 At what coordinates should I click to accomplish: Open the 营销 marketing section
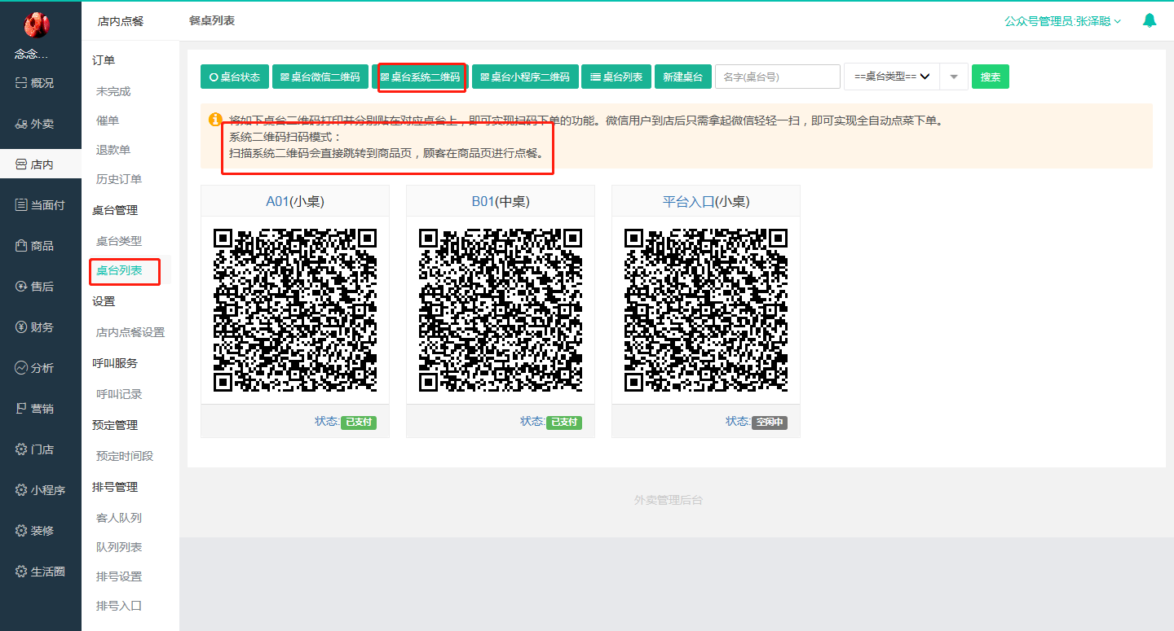(x=35, y=409)
